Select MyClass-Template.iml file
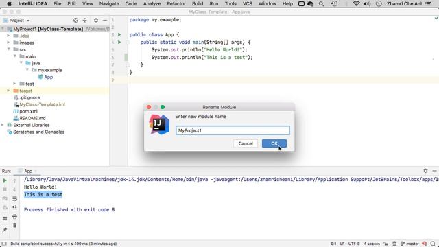Screen dimensions: 439x247 click(42, 104)
